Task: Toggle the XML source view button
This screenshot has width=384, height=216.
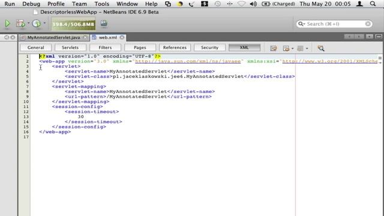Action: coord(244,47)
